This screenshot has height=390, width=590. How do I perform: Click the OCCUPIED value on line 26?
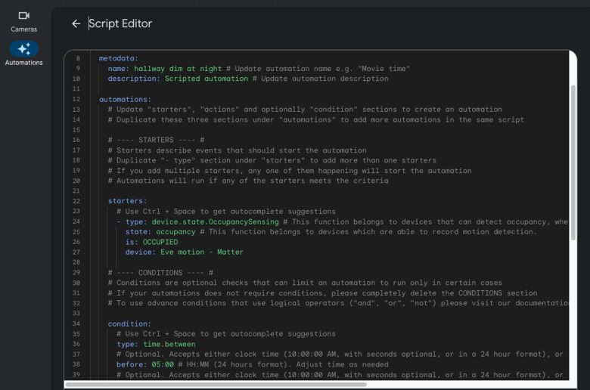click(x=160, y=242)
